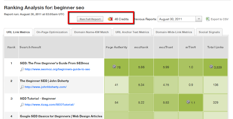Click the Search Result column header
Viewport: 233px width, 119px height.
tap(61, 47)
